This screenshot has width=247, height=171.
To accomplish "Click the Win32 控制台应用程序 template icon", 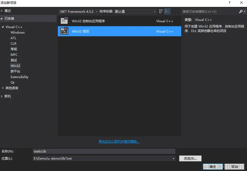I will [64, 21].
